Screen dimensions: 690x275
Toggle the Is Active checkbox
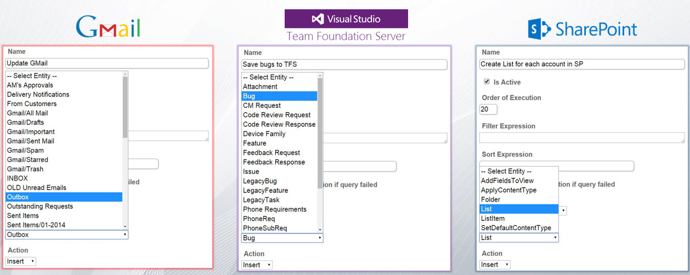point(487,82)
